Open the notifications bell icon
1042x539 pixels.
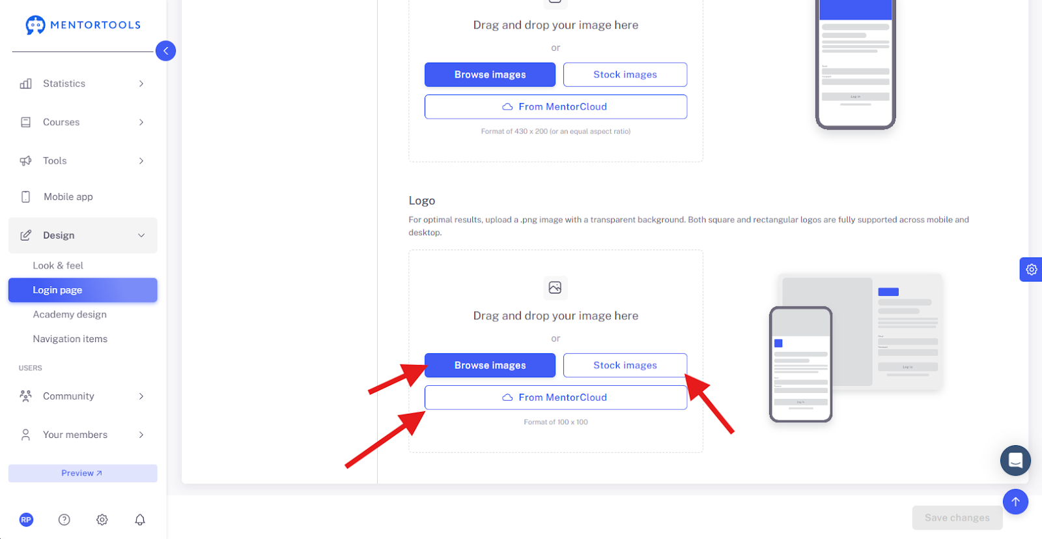click(x=140, y=519)
